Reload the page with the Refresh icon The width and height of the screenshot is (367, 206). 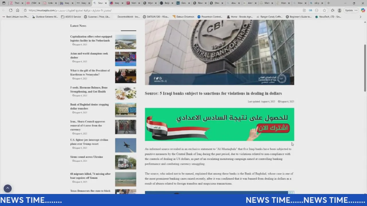tap(11, 10)
